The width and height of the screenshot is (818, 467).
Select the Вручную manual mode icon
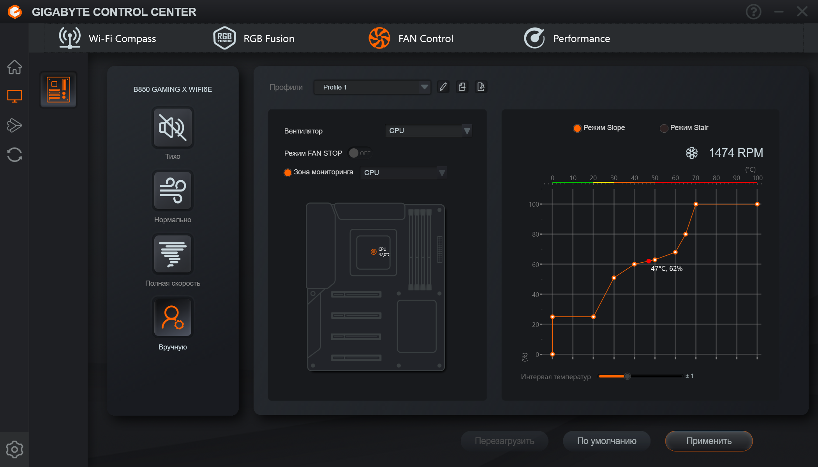[x=173, y=318]
